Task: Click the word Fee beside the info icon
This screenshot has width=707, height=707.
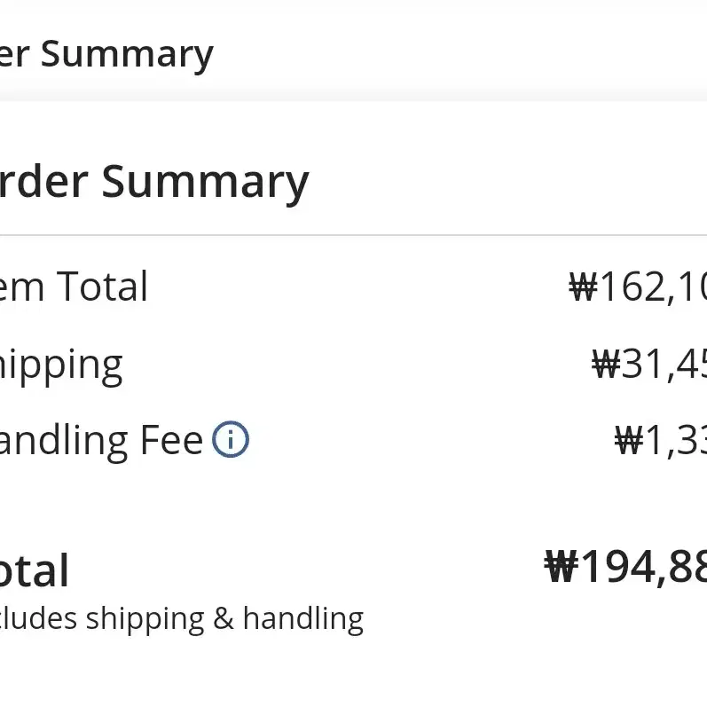Action: pos(172,440)
